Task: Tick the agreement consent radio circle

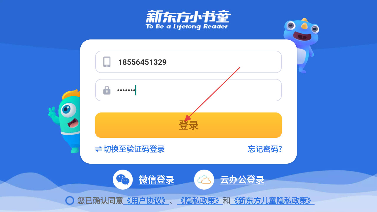Action: coord(70,201)
